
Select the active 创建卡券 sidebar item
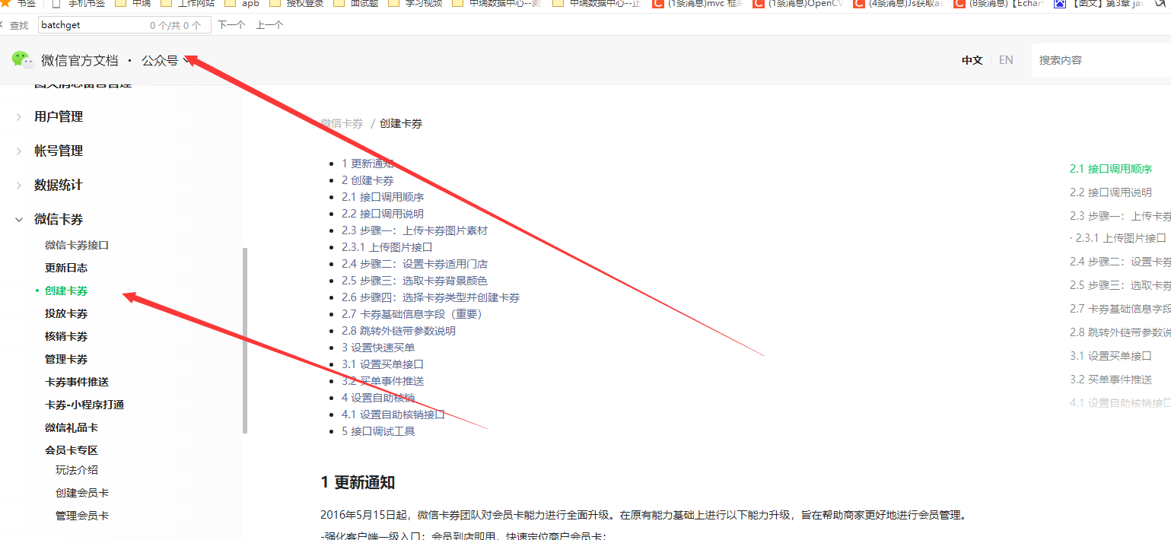tap(66, 291)
